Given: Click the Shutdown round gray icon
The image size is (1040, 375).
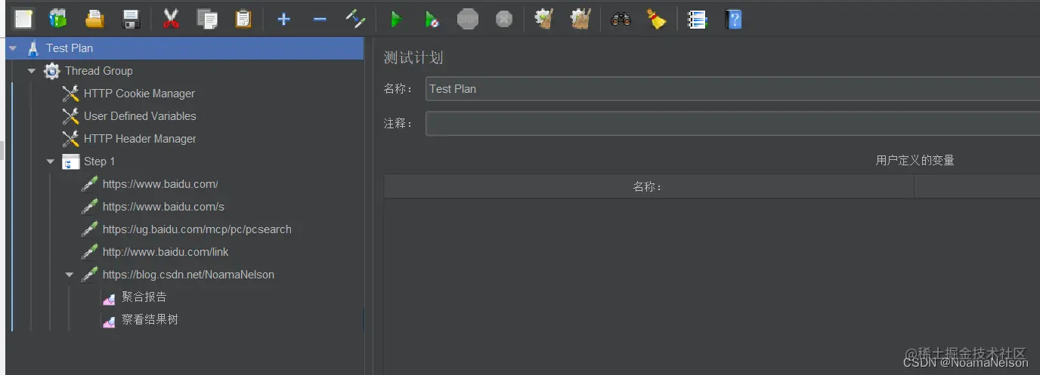Looking at the screenshot, I should click(x=504, y=19).
